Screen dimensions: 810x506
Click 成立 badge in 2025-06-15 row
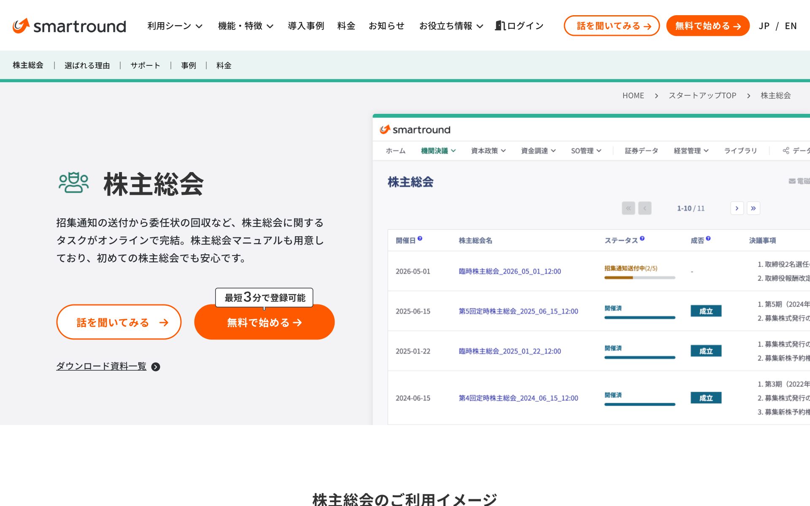pyautogui.click(x=706, y=311)
